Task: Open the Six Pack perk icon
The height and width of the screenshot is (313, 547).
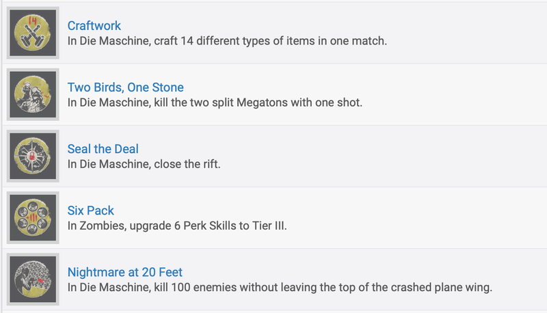Action: pyautogui.click(x=34, y=218)
